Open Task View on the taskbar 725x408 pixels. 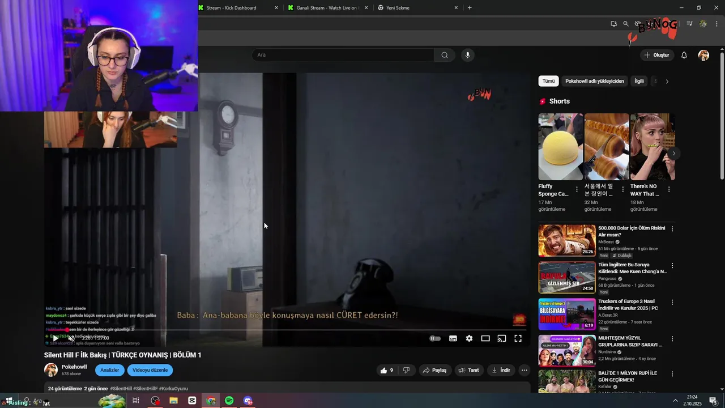tap(136, 401)
